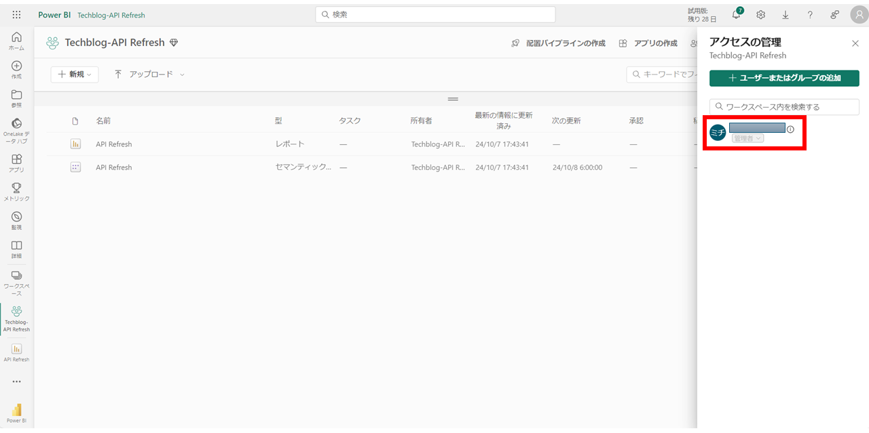
Task: Open Learn book icon in sidebar
Action: click(16, 249)
